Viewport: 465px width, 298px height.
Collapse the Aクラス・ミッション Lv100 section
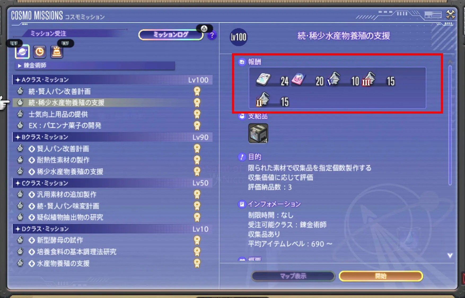pyautogui.click(x=112, y=80)
